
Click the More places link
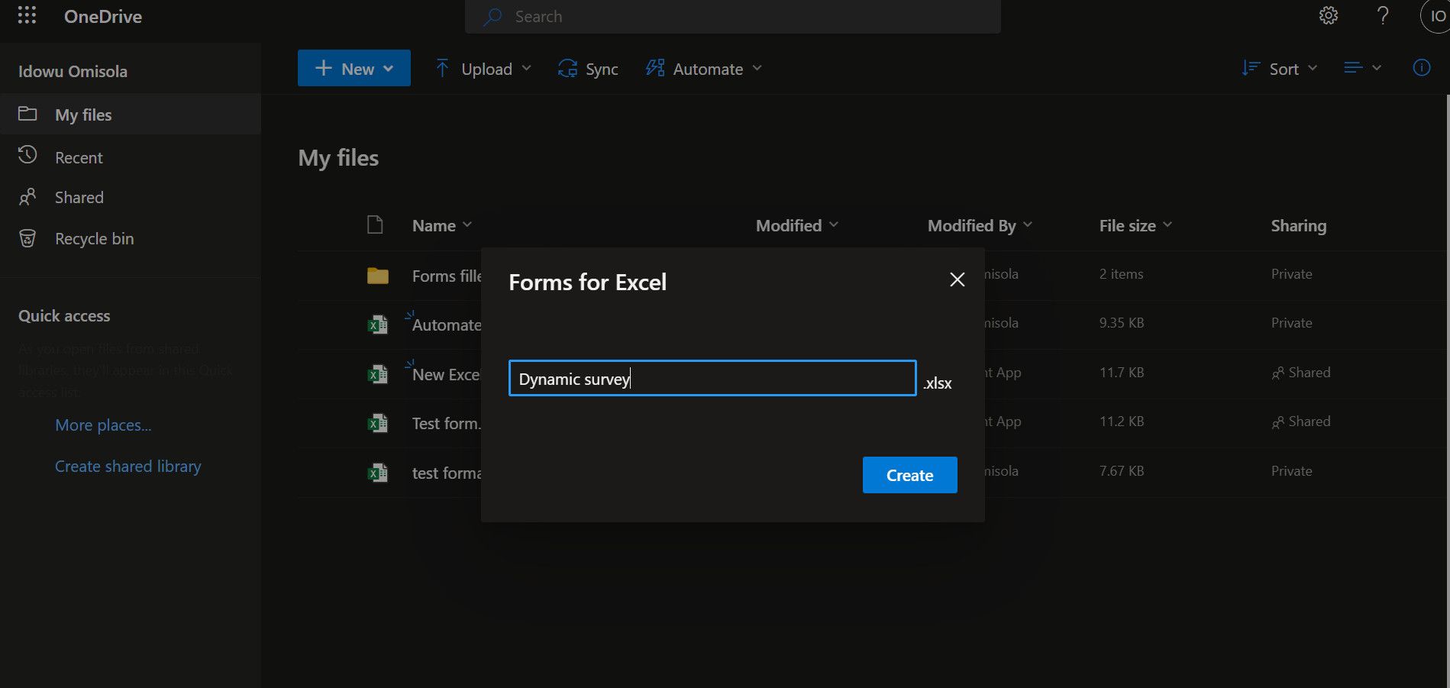102,425
